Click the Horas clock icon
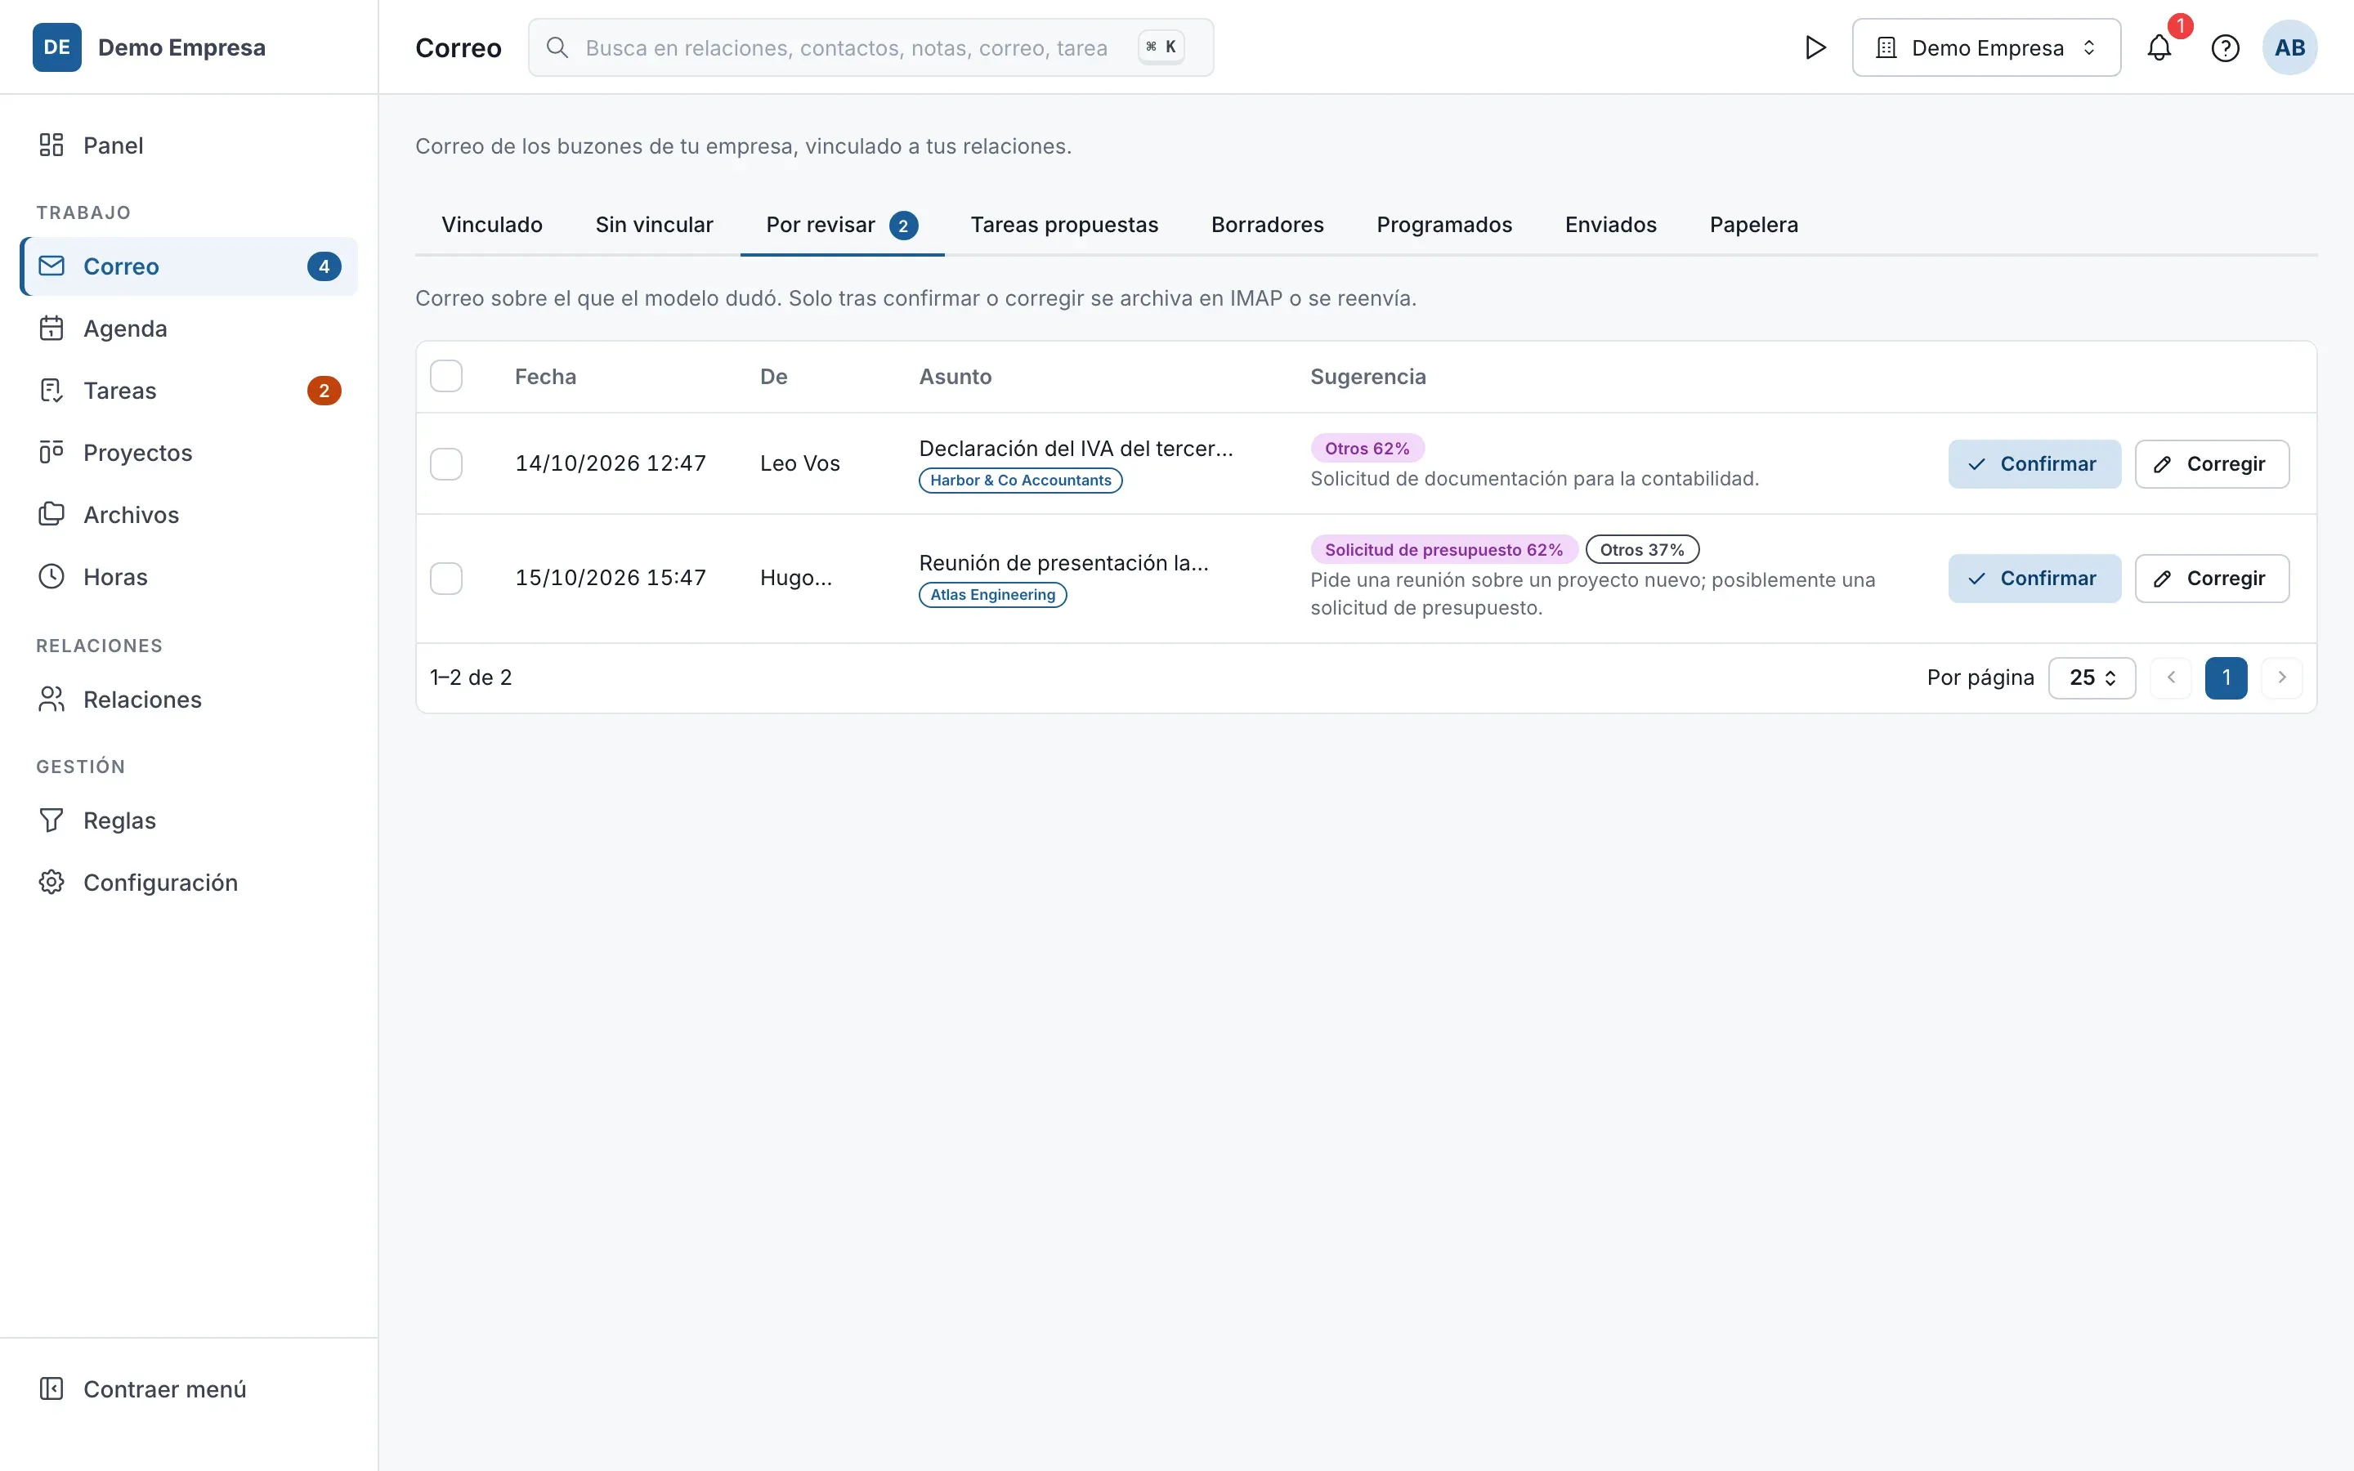 51,577
